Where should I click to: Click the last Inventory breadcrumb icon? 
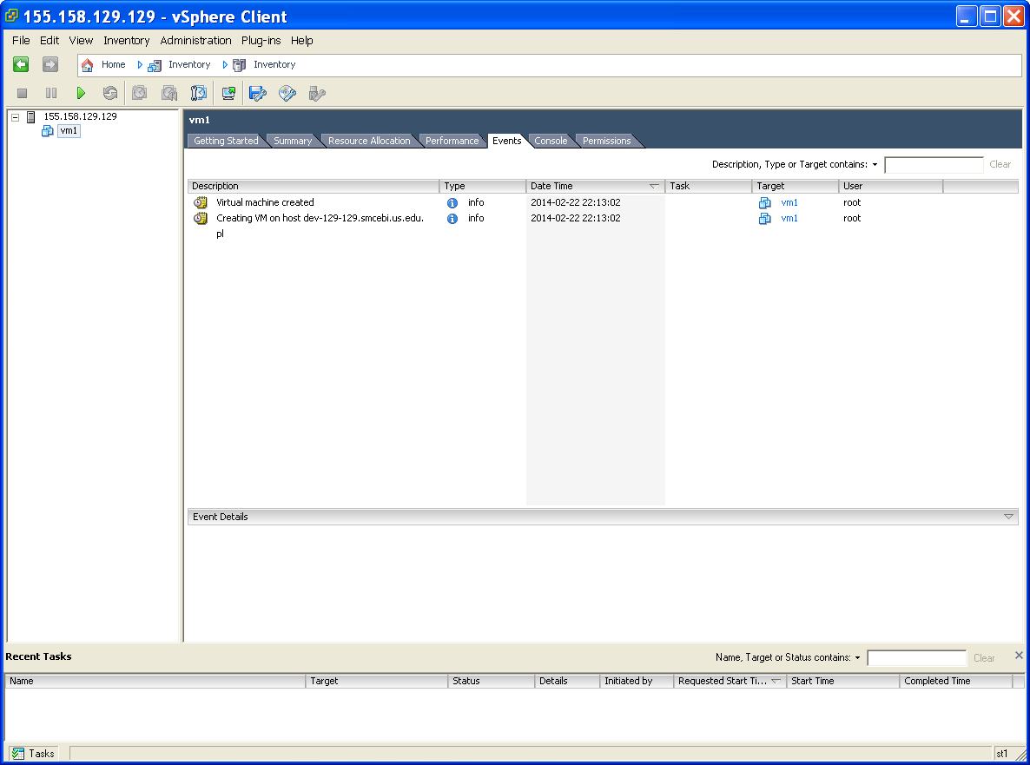239,65
